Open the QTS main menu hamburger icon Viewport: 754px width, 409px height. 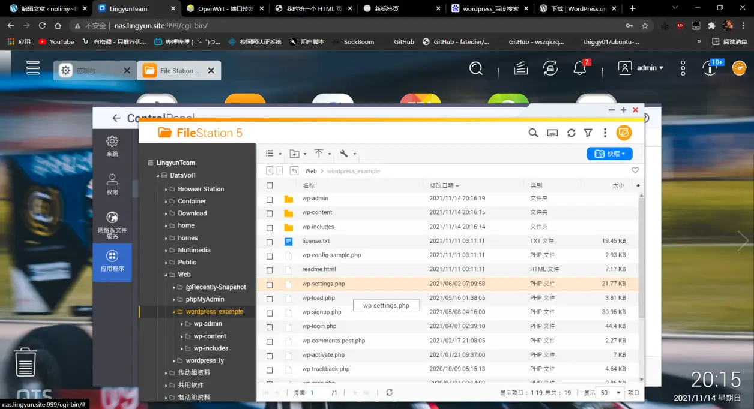33,68
